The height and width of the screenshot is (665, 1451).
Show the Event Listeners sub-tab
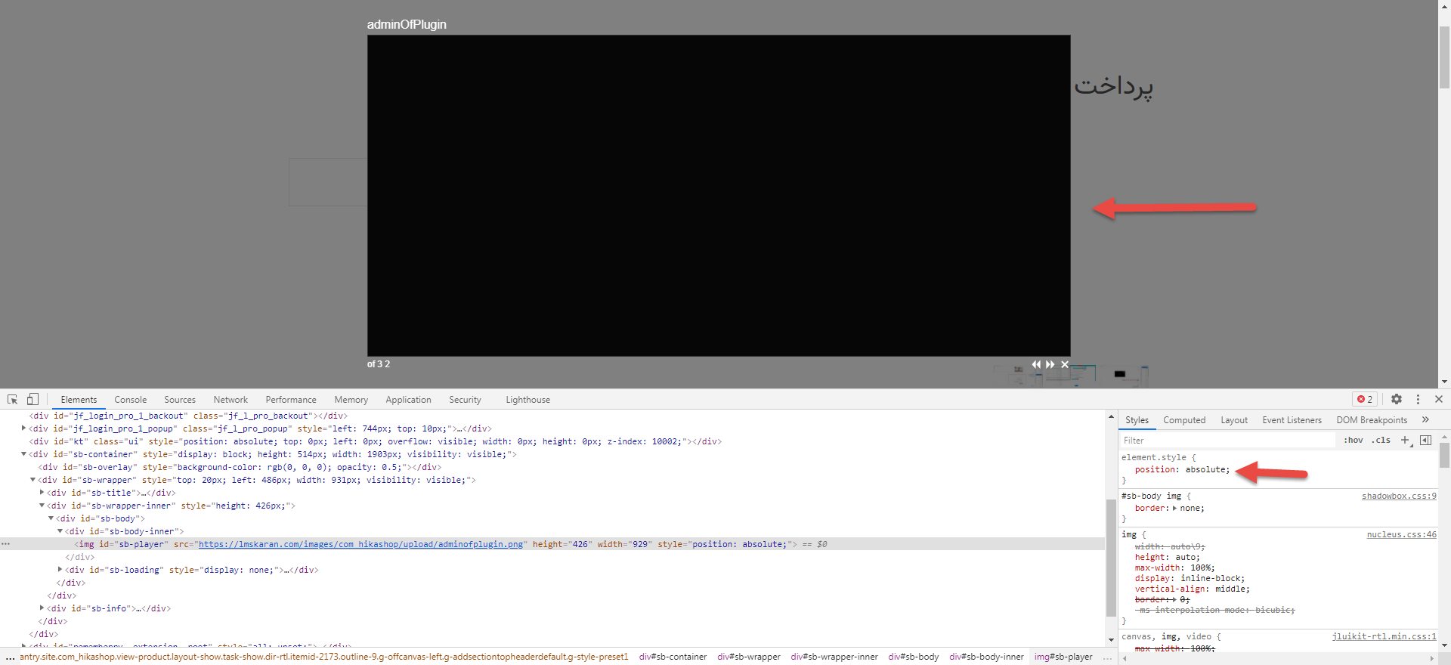[1292, 420]
